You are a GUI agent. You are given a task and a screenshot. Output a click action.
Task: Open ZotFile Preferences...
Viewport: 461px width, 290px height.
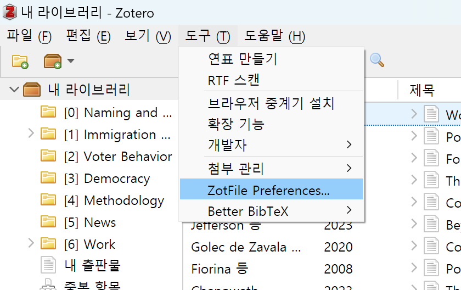coord(271,189)
